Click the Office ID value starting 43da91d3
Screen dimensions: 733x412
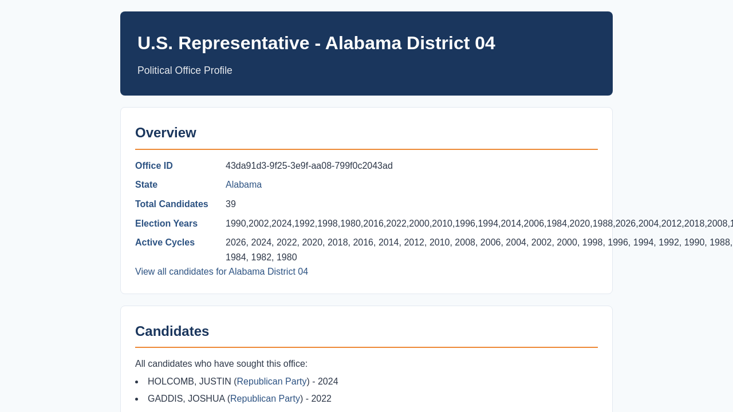(309, 166)
